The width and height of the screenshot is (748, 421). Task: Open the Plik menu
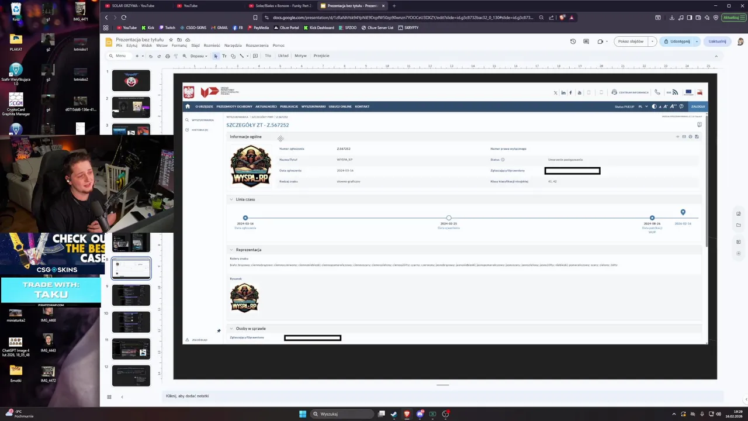pyautogui.click(x=119, y=46)
